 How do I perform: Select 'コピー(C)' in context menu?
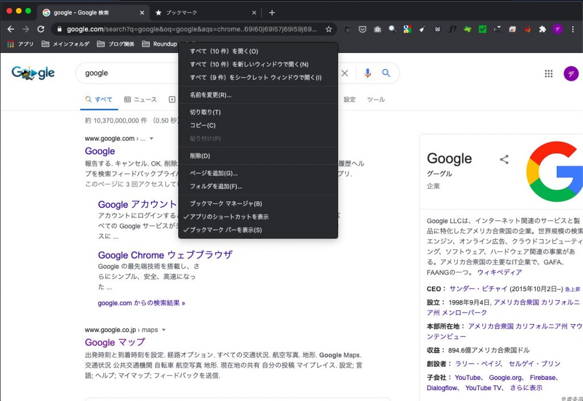[x=258, y=125]
